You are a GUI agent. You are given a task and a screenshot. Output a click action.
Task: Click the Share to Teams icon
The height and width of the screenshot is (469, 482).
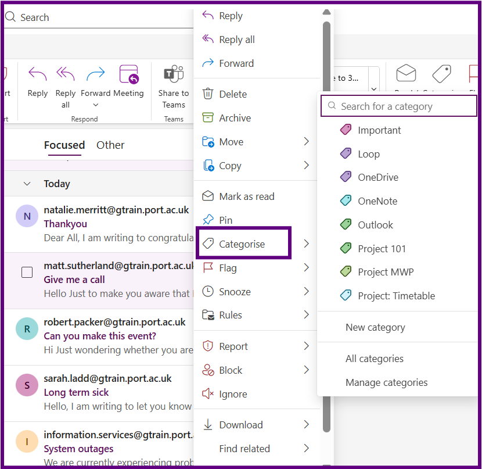174,74
